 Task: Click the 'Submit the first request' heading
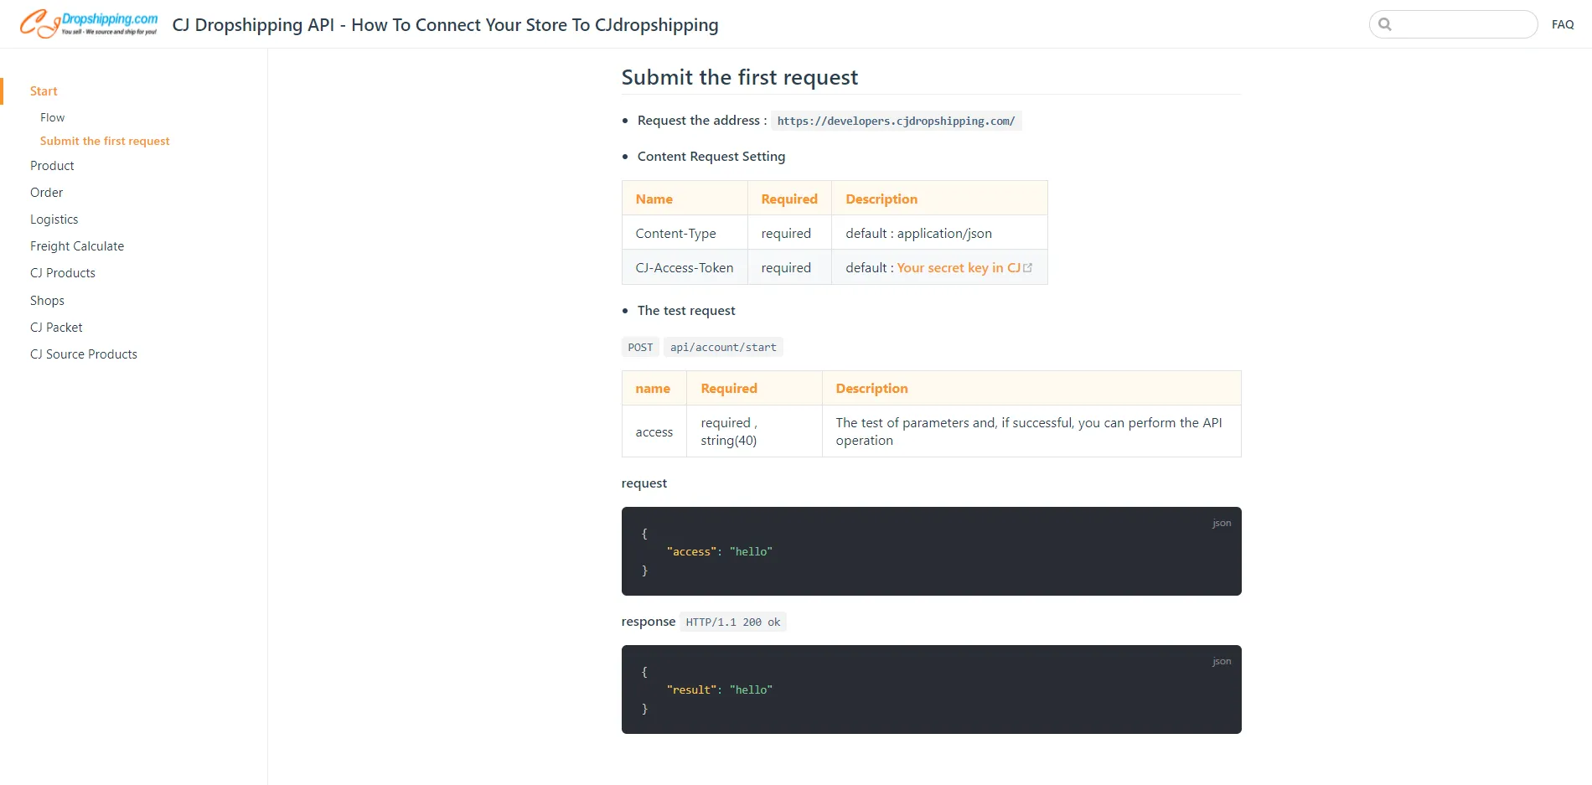(x=739, y=77)
